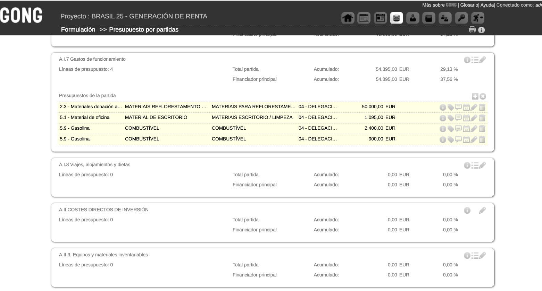The image size is (542, 291).
Task: Collapse budget lines of Gastos de funcionamiento
Action: (x=475, y=60)
